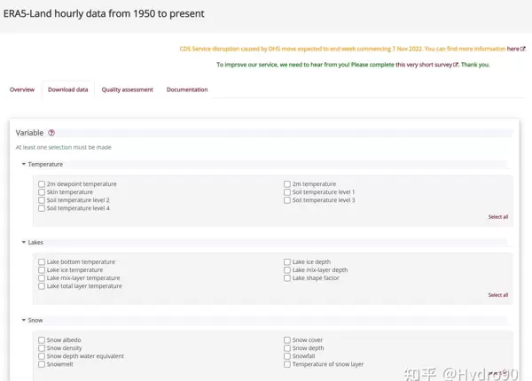Open the Quality assessment tab

tap(127, 89)
